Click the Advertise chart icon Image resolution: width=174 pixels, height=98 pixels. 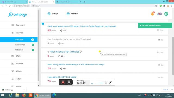tap(13, 63)
